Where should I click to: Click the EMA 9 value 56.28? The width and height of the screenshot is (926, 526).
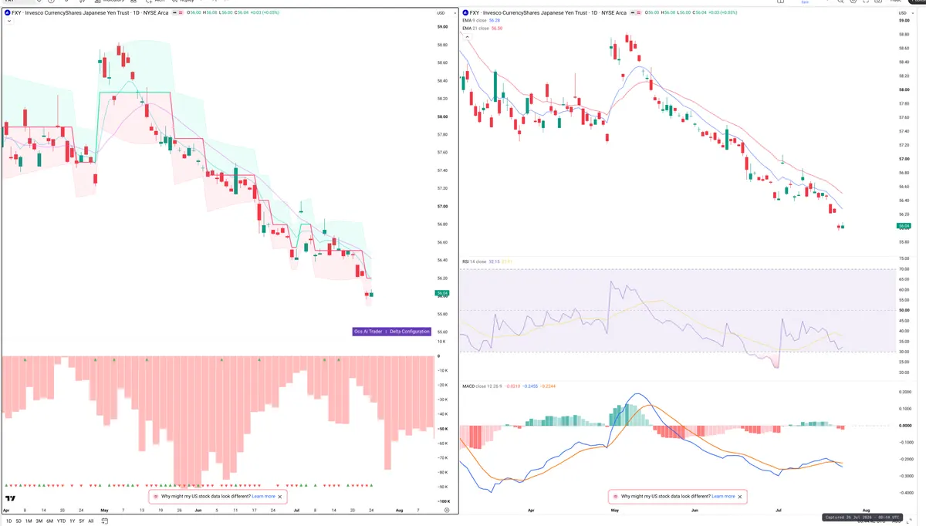495,21
